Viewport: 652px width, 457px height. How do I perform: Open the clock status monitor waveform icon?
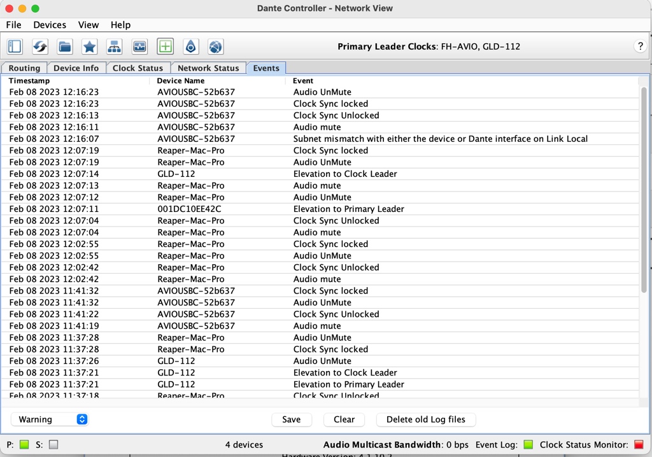click(139, 46)
